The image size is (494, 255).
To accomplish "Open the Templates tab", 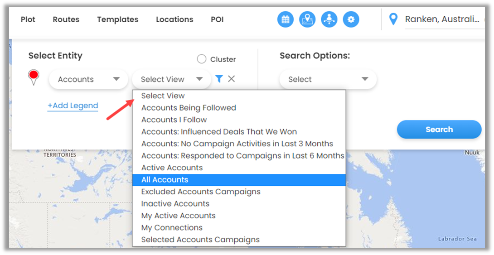I will [117, 19].
